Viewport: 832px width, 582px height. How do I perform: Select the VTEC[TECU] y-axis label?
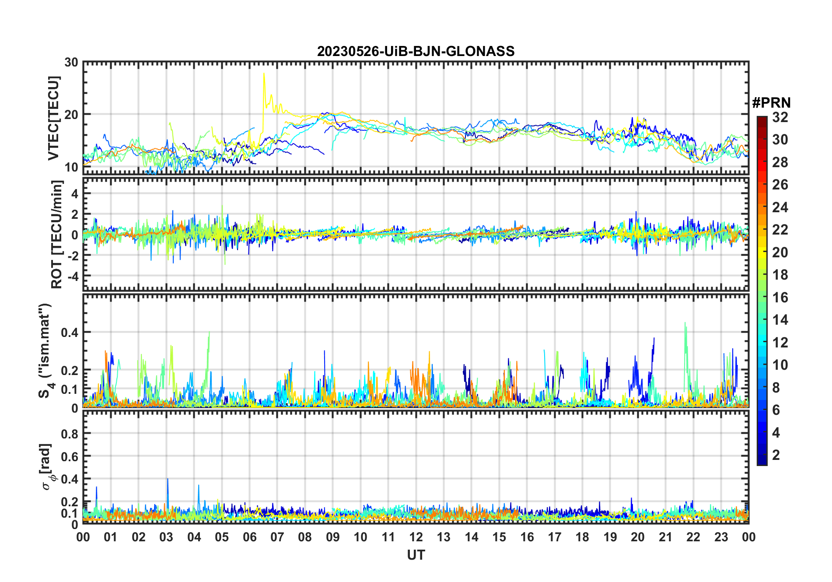coord(53,119)
